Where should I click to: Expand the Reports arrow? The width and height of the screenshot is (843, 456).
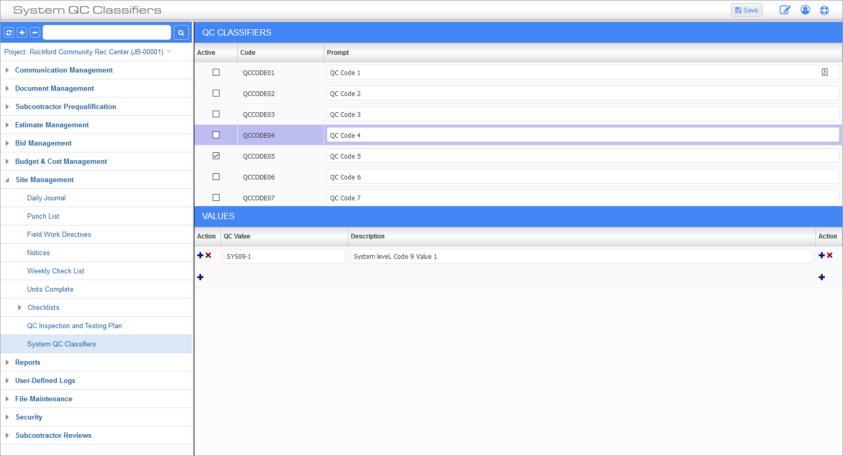point(7,362)
